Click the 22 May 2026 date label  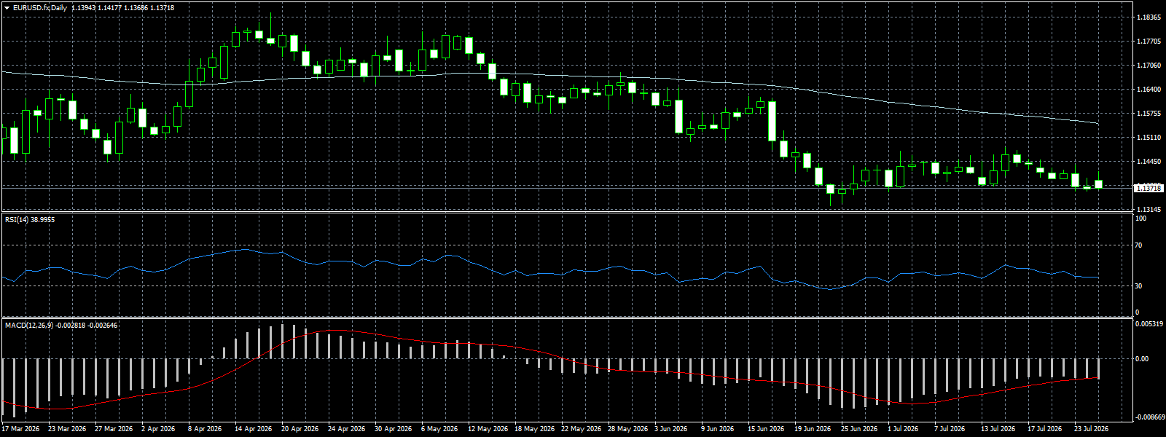pos(582,429)
